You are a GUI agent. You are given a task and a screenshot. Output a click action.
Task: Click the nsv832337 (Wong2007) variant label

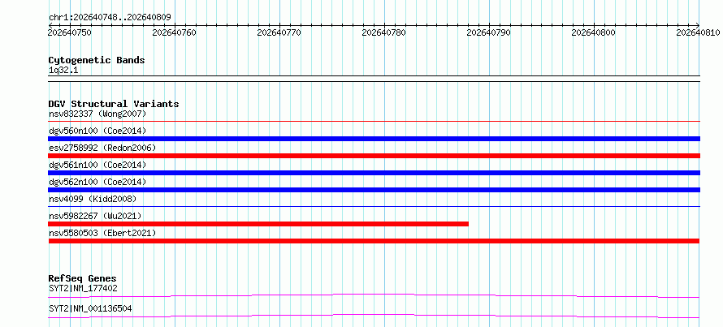(x=97, y=114)
